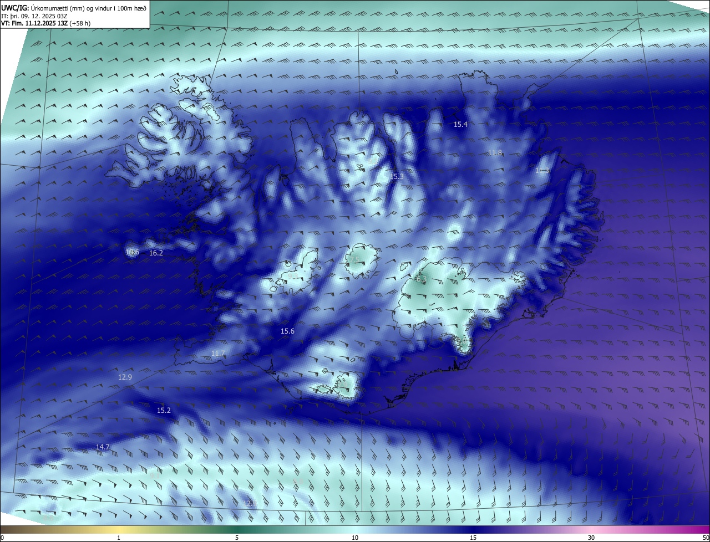710x542 pixels.
Task: Click the 16.2 value label on the map
Action: click(x=156, y=253)
